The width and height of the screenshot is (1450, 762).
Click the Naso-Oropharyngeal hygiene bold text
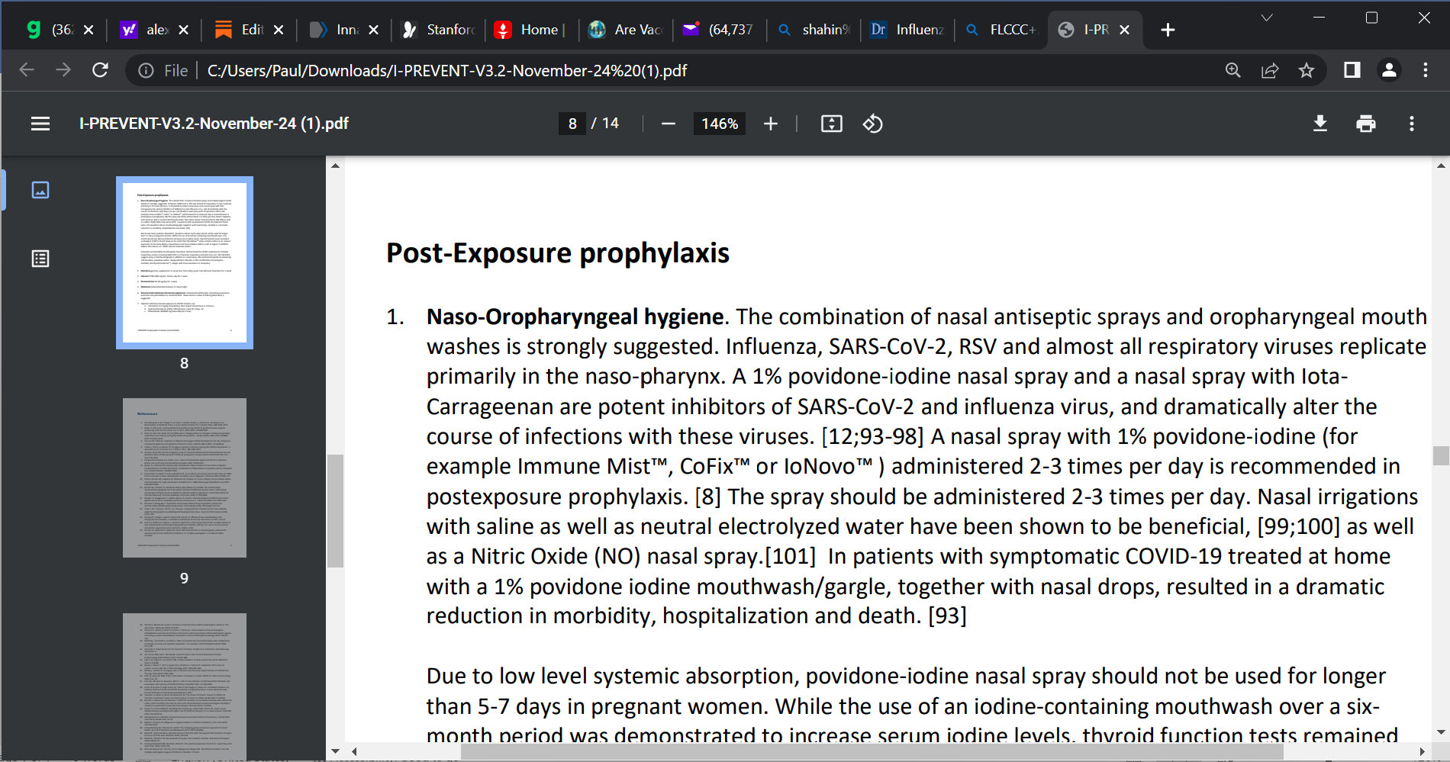pyautogui.click(x=575, y=317)
